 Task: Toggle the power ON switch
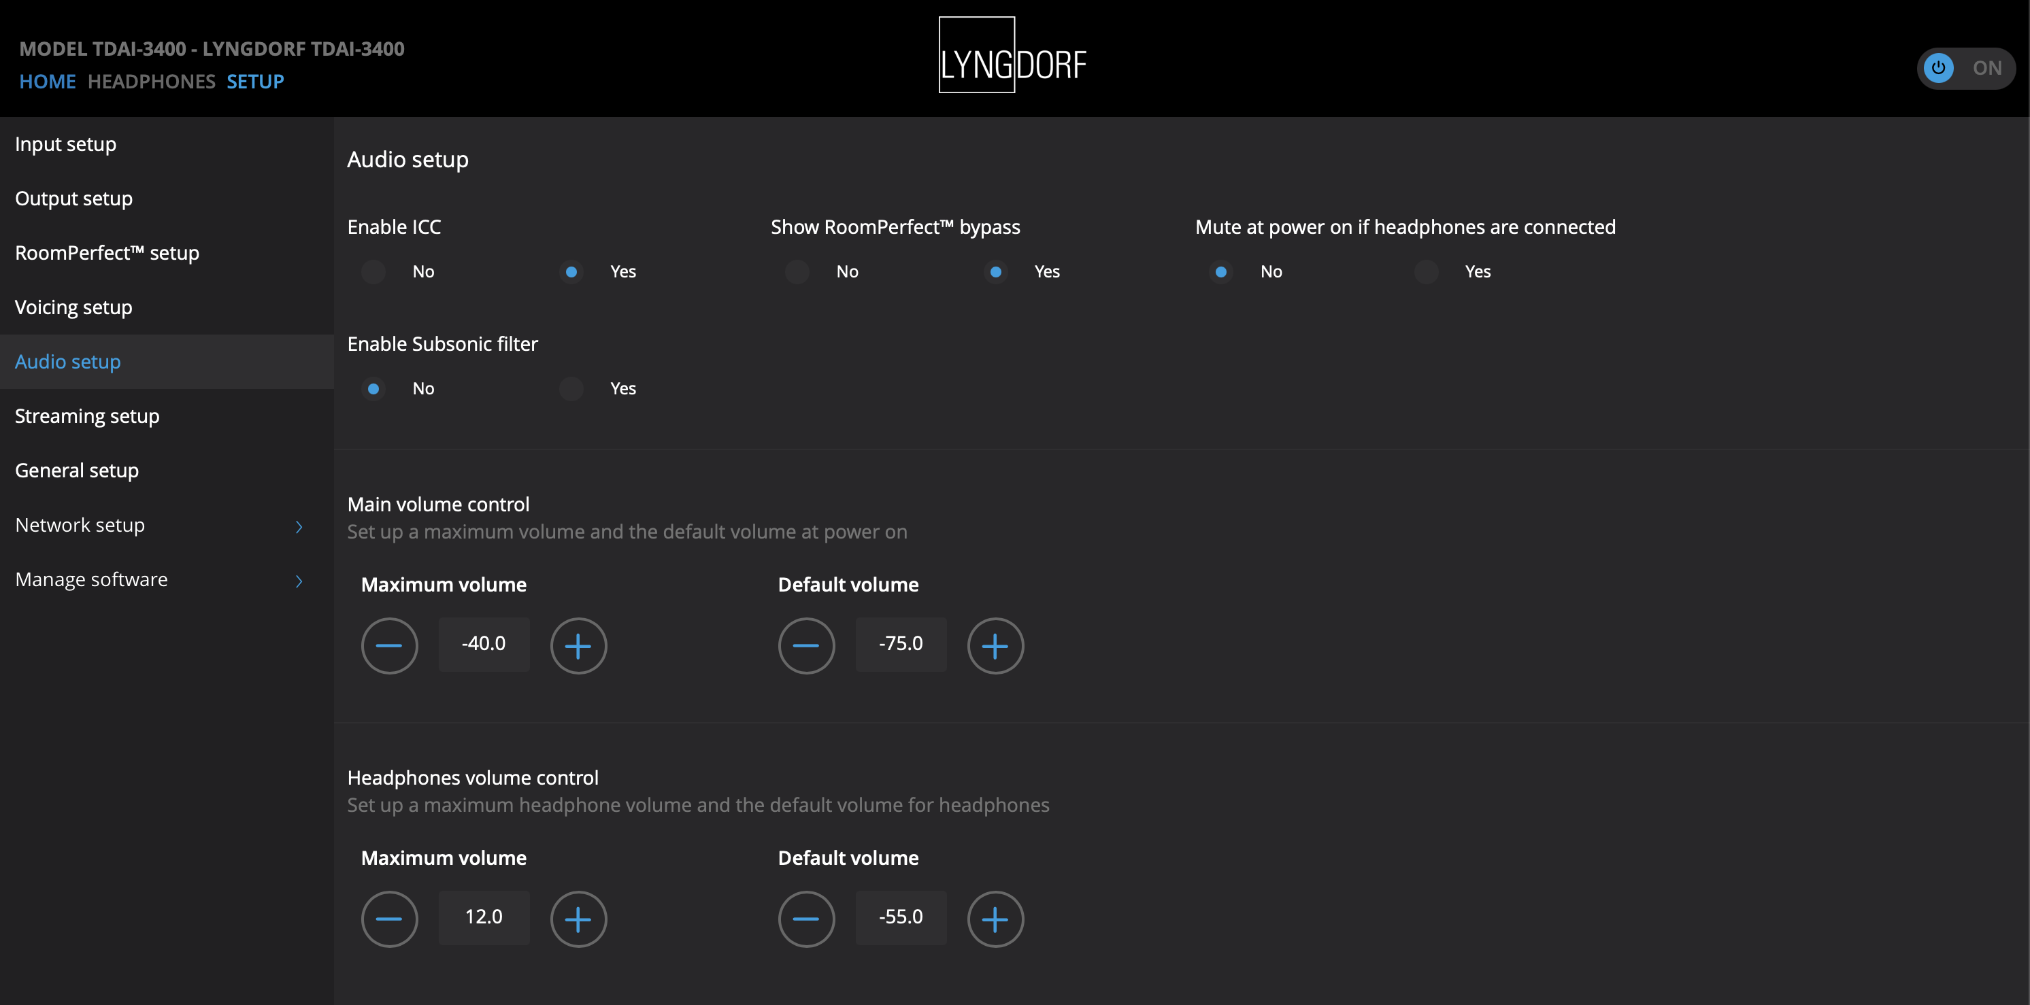click(x=1965, y=68)
